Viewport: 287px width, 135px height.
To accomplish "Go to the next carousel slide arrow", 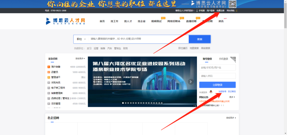I will coord(191,82).
